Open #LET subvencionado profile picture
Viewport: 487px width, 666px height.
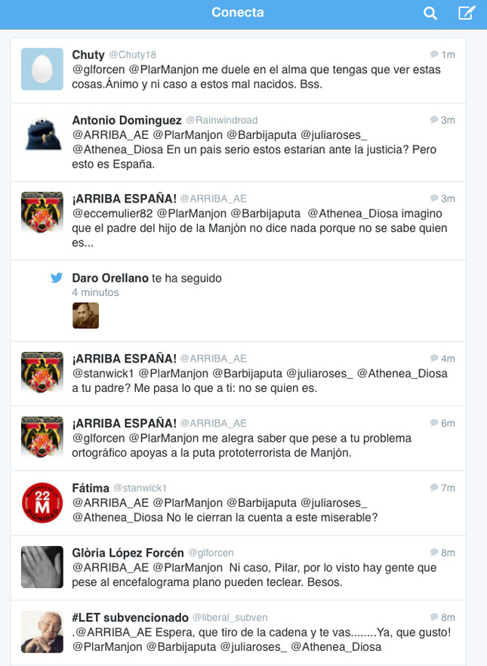[42, 631]
